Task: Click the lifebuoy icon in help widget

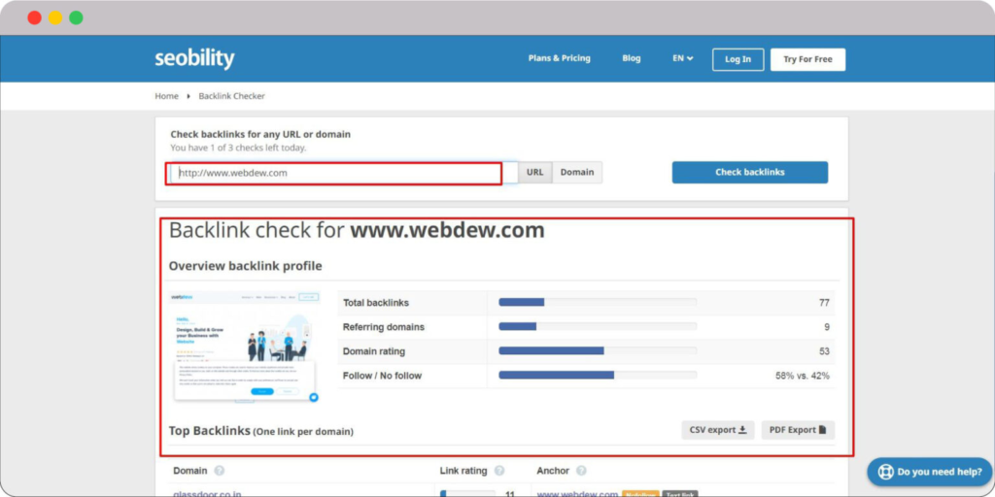Action: (x=885, y=472)
